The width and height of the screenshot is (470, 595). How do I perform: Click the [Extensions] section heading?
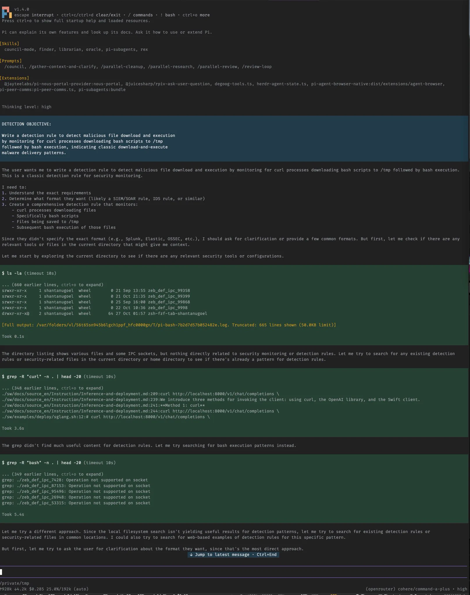[x=15, y=78]
